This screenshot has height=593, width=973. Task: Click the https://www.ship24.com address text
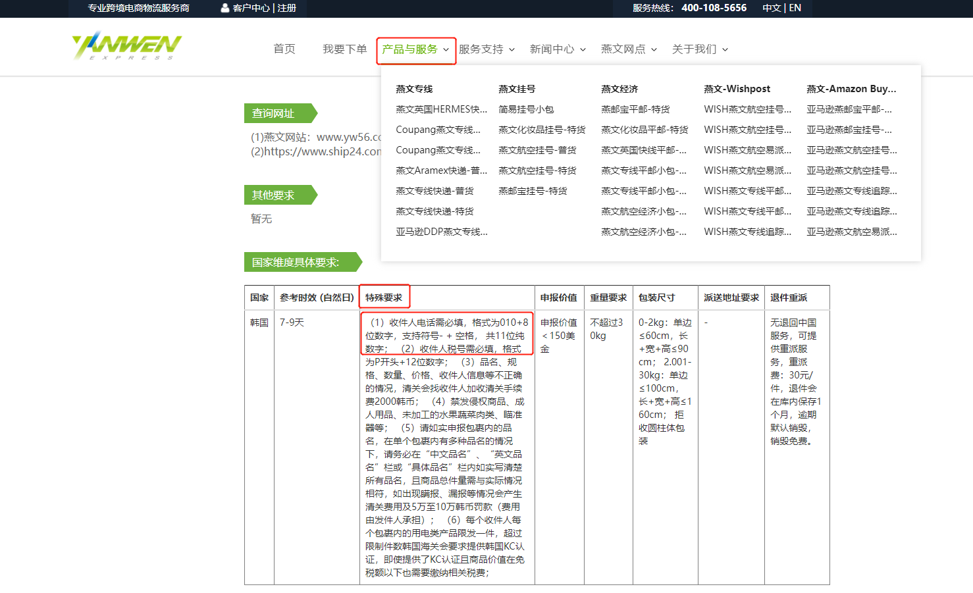coord(316,151)
